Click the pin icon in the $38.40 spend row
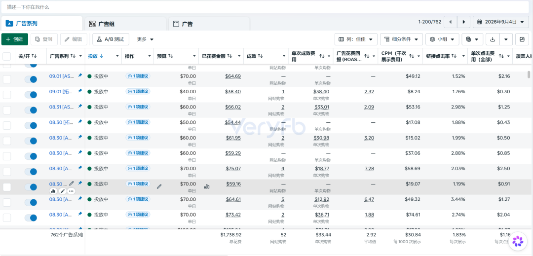The width and height of the screenshot is (533, 256). [x=80, y=91]
